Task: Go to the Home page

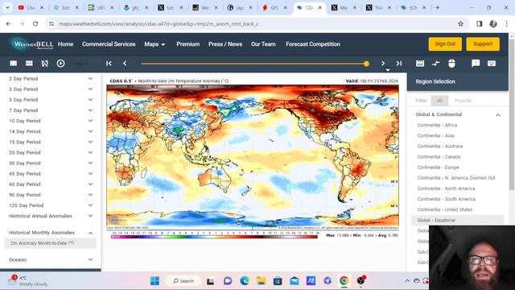Action: [66, 44]
